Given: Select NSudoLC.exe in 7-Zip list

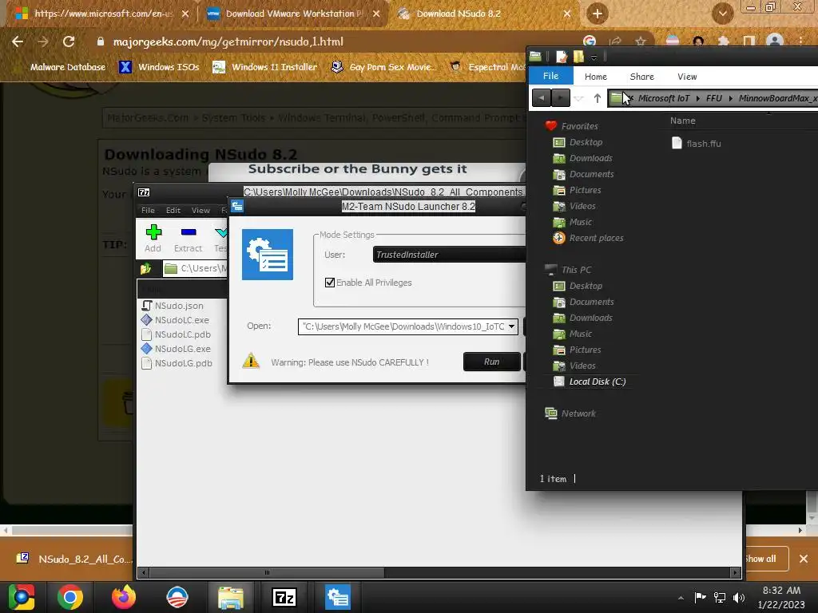Looking at the screenshot, I should click(175, 320).
